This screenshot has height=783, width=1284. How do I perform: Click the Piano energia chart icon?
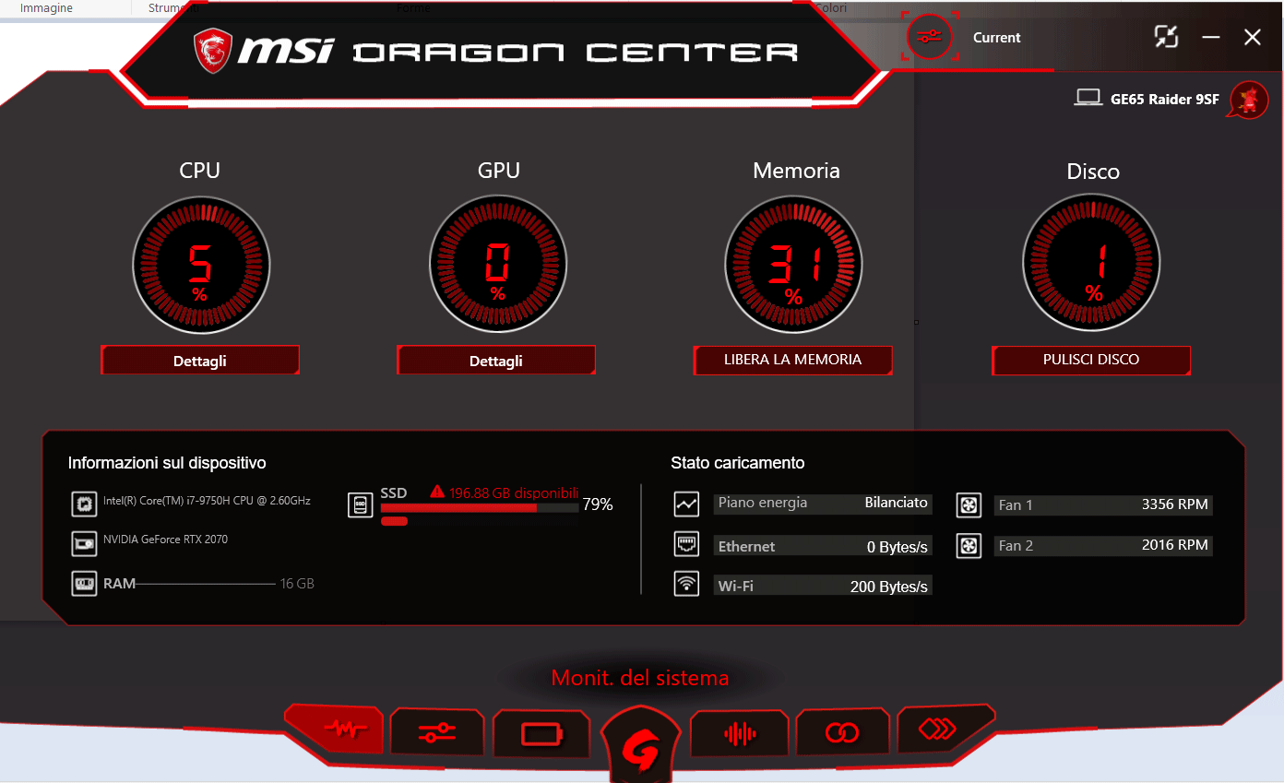pos(686,504)
